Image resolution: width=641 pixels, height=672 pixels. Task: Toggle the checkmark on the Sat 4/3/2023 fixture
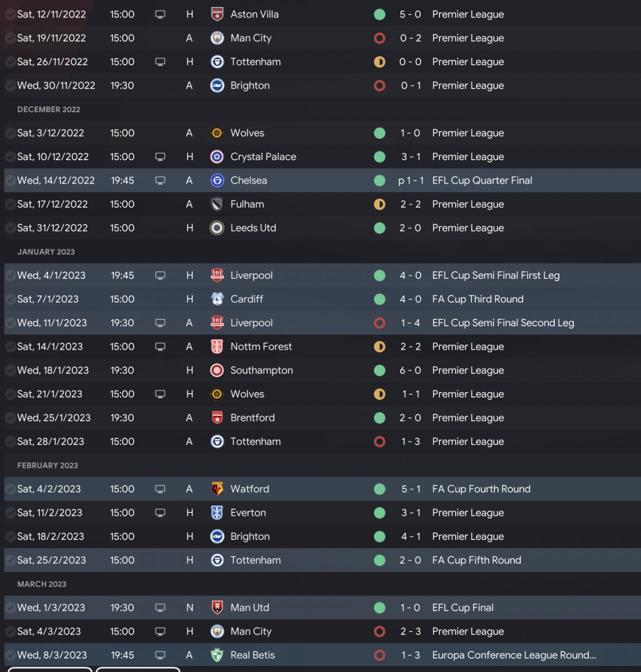[x=10, y=631]
